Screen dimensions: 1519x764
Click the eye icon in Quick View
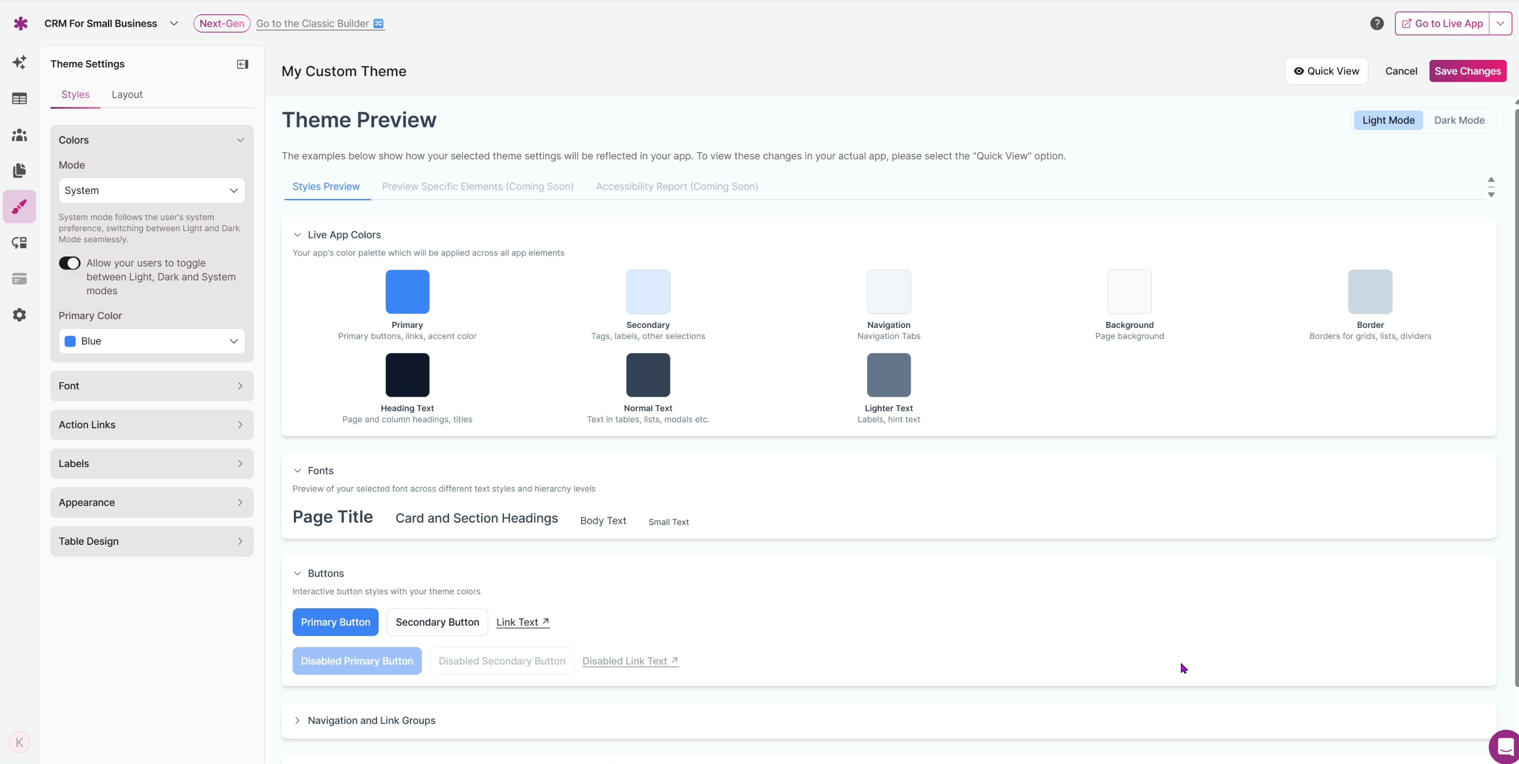click(x=1299, y=71)
